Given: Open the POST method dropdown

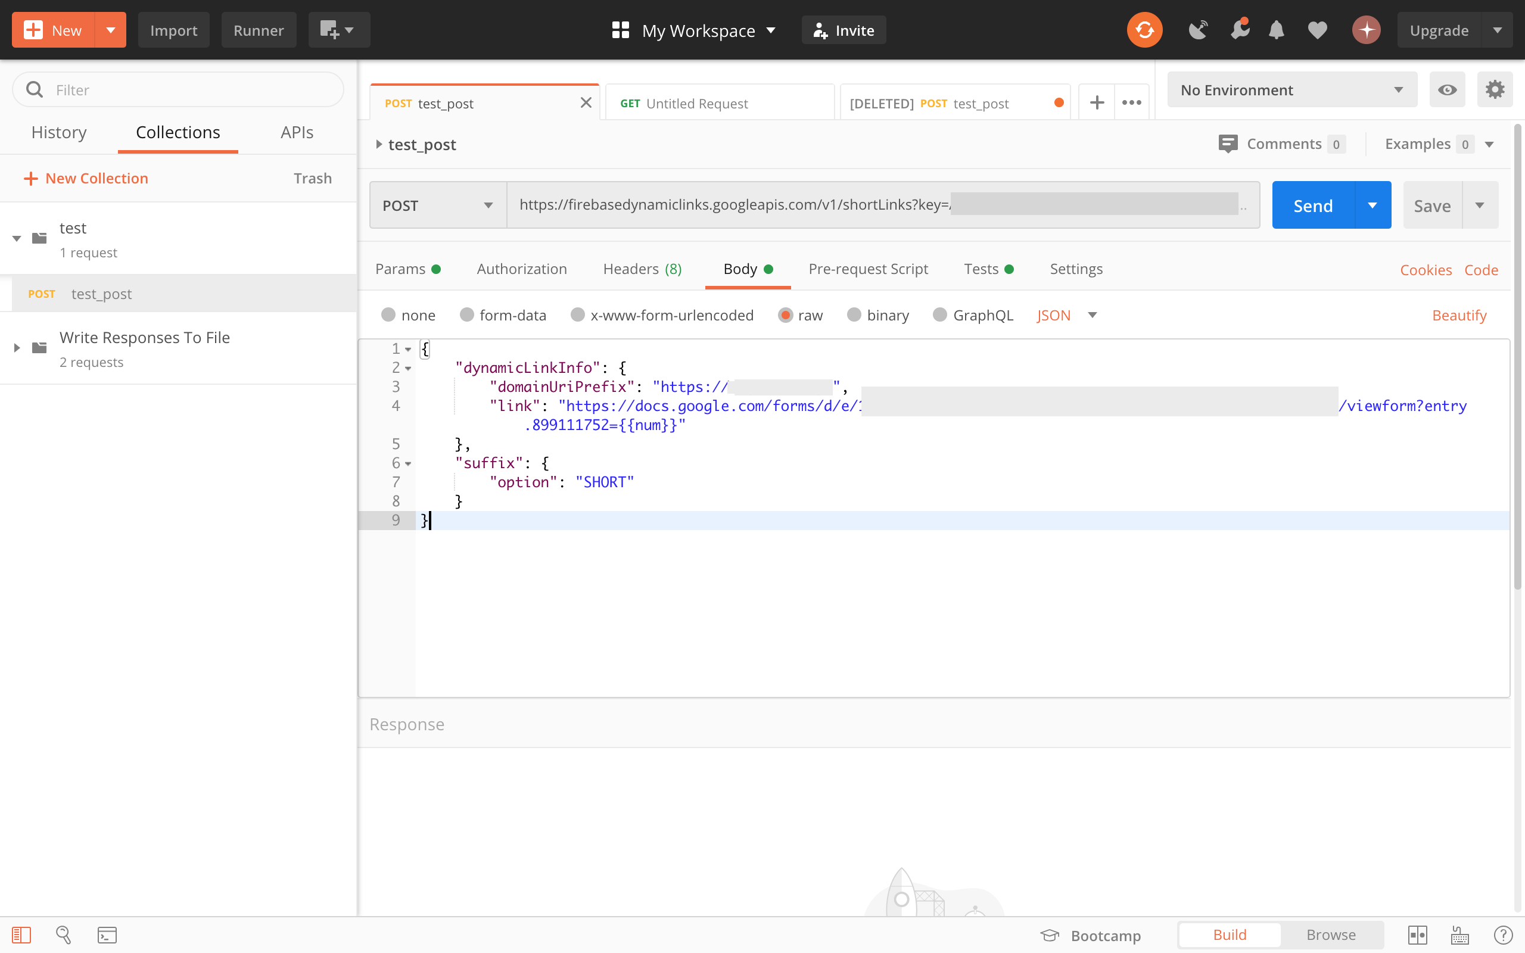Looking at the screenshot, I should click(437, 205).
